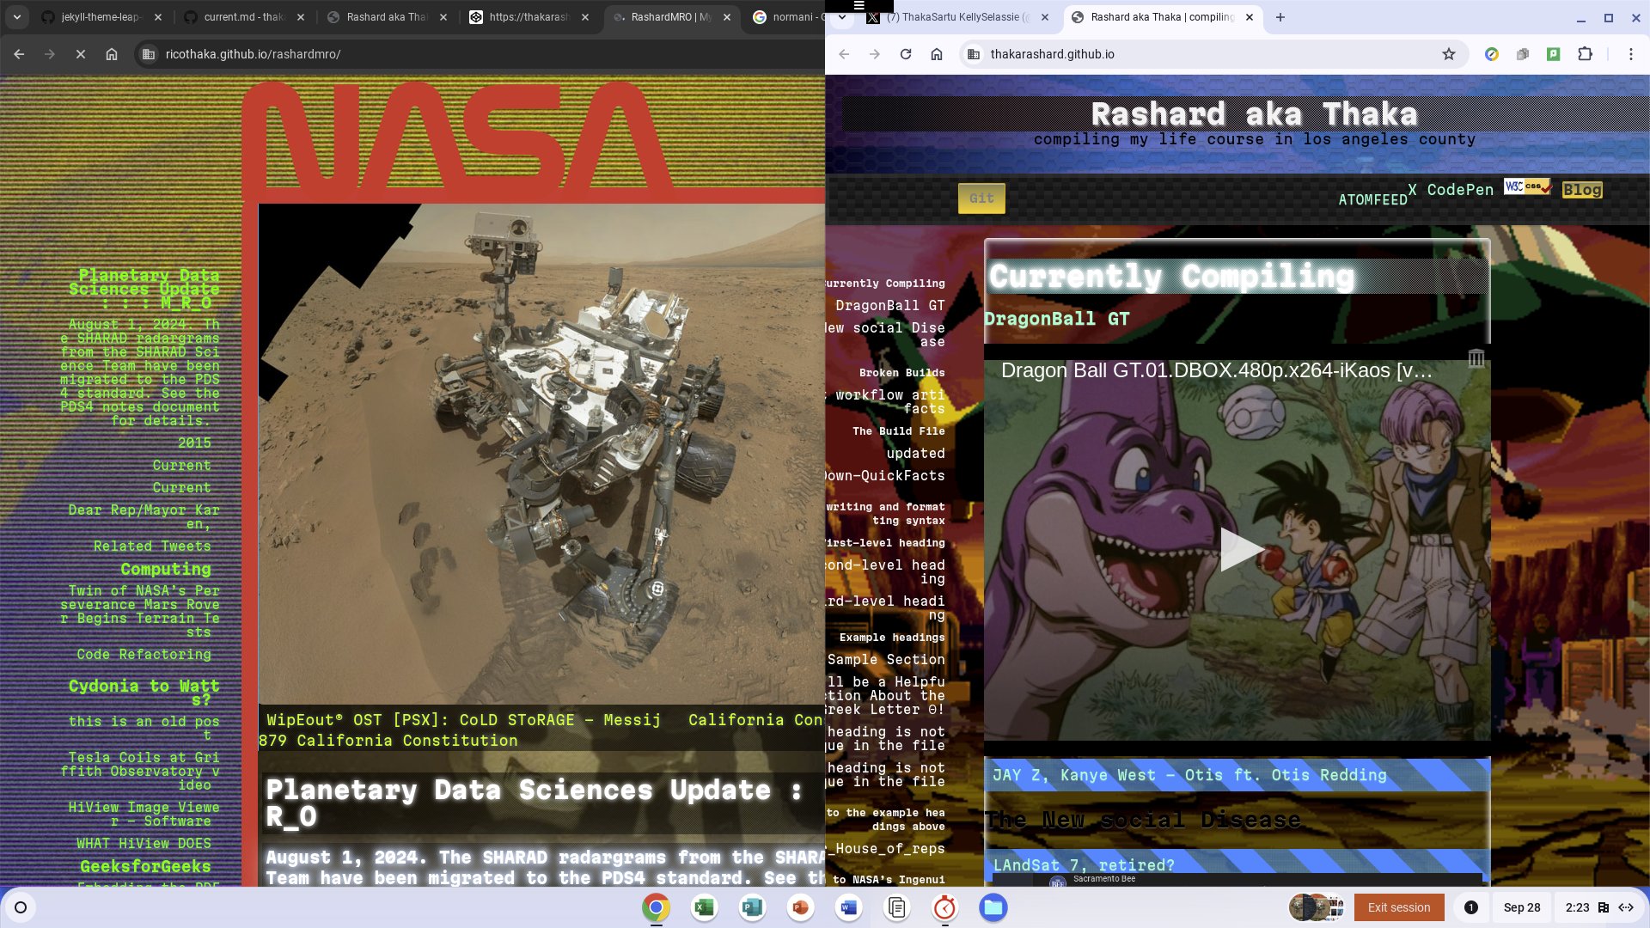
Task: Open notification counter in system tray
Action: click(x=1470, y=907)
